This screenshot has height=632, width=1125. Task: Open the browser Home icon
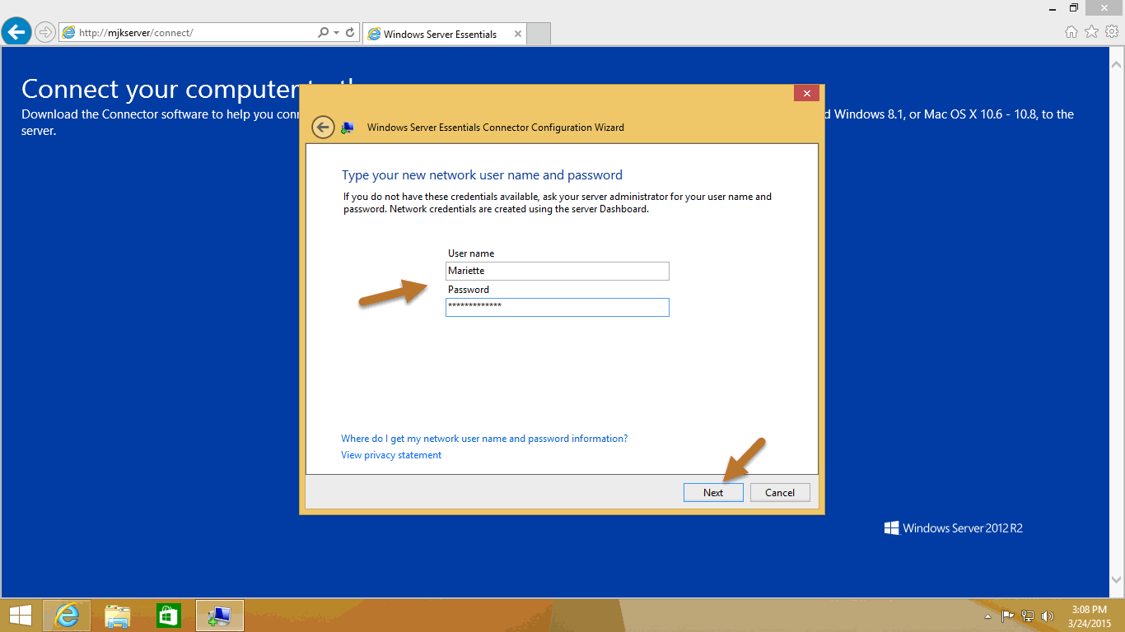tap(1071, 32)
